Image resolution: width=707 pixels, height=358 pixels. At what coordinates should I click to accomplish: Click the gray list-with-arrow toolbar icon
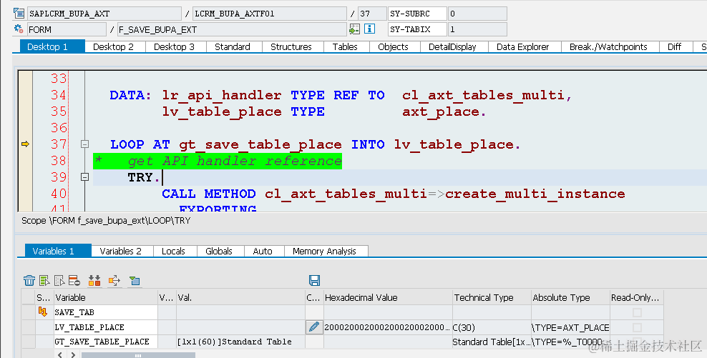[59, 281]
